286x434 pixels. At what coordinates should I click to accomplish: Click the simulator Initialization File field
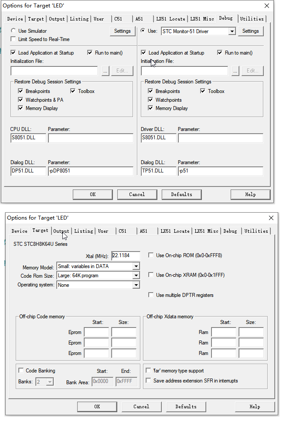(x=54, y=71)
